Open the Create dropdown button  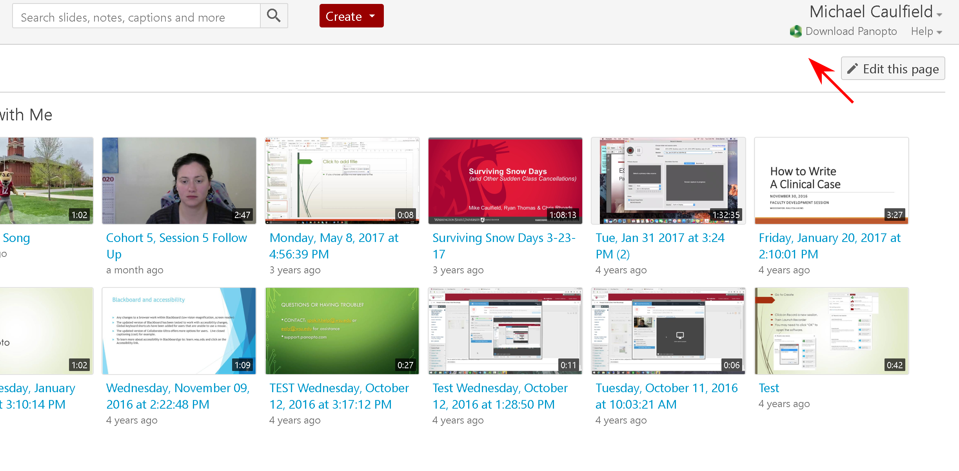tap(351, 16)
